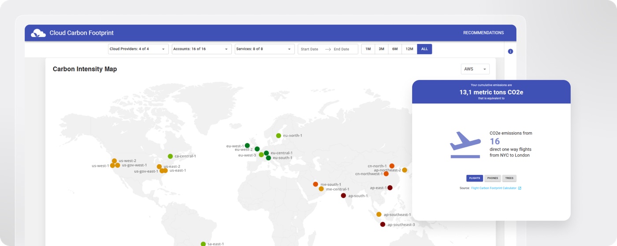
Task: Click the eu-north-1 region dot
Action: pyautogui.click(x=279, y=136)
